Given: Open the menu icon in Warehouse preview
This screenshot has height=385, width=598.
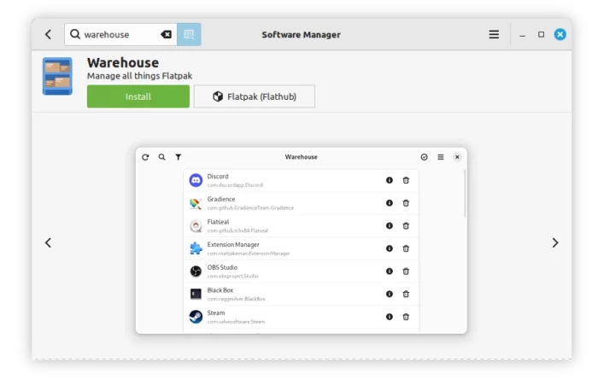Looking at the screenshot, I should [441, 157].
